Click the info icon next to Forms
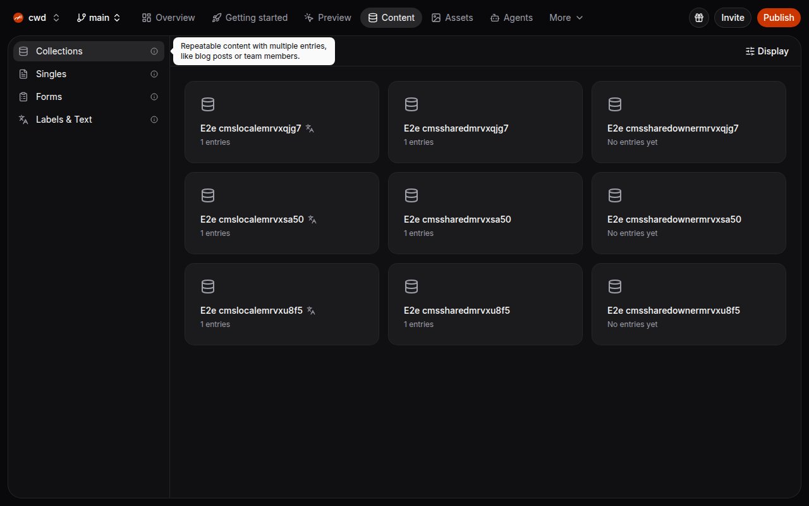The height and width of the screenshot is (506, 809). pyautogui.click(x=154, y=97)
